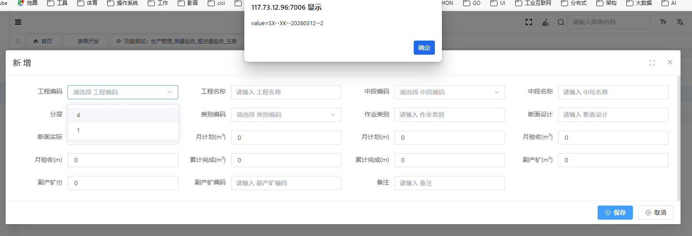Expand the 中段编码 dropdown
Viewport: 692px width, 236px height.
point(449,92)
